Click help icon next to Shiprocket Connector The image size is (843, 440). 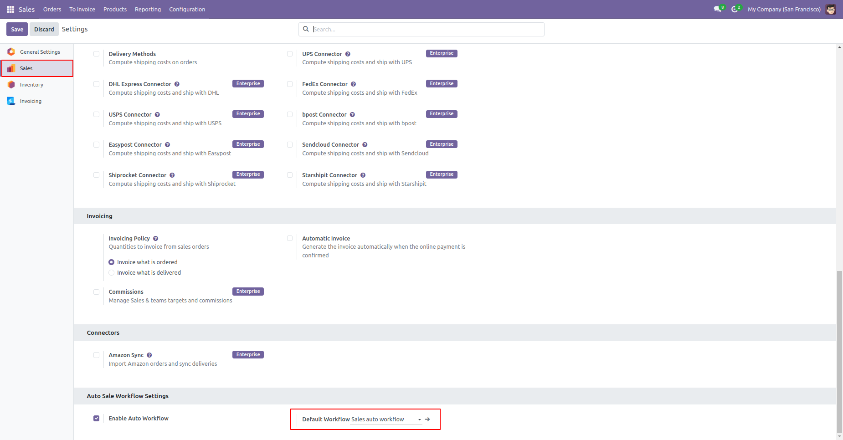(172, 175)
